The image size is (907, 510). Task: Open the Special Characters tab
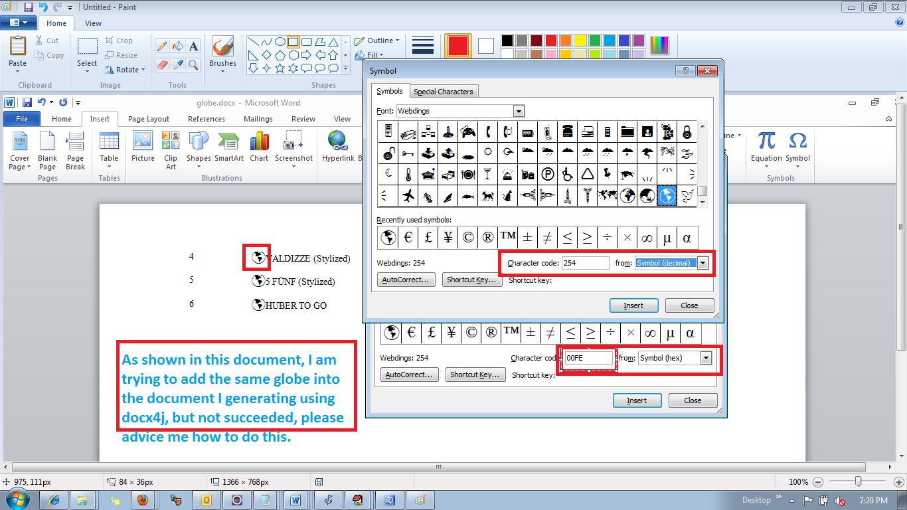(x=444, y=92)
